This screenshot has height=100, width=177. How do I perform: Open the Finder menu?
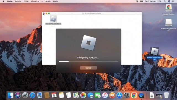click(x=10, y=1)
